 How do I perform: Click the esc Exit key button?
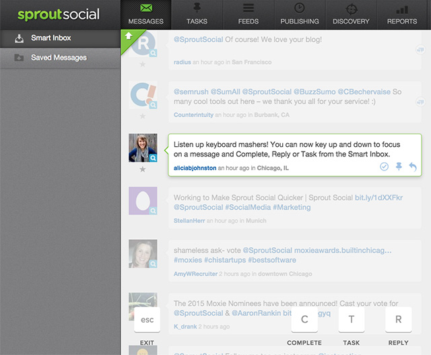tap(147, 319)
